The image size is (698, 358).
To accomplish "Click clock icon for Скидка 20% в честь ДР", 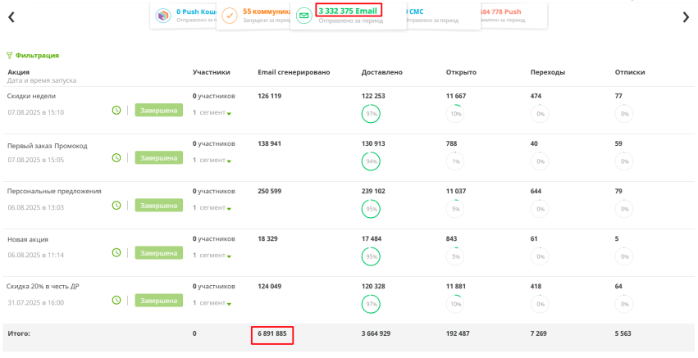I will tap(116, 301).
